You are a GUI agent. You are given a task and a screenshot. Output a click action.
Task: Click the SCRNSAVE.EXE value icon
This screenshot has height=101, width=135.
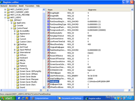point(48,70)
